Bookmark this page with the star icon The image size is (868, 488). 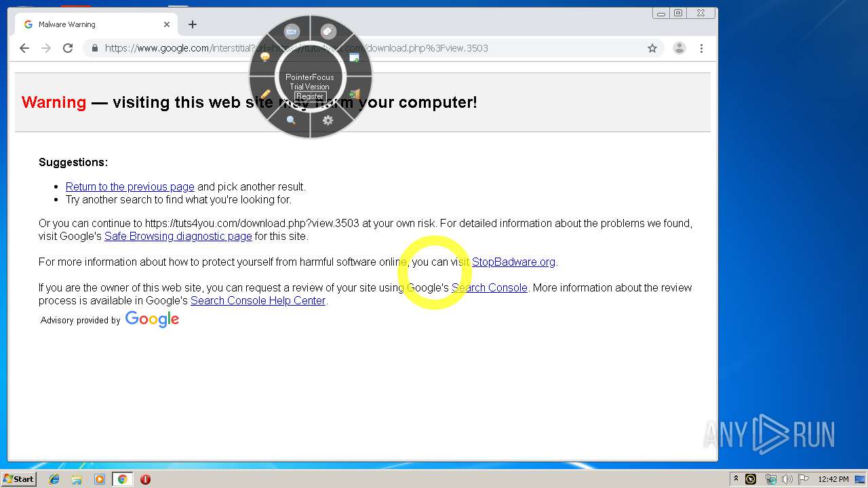coord(652,48)
